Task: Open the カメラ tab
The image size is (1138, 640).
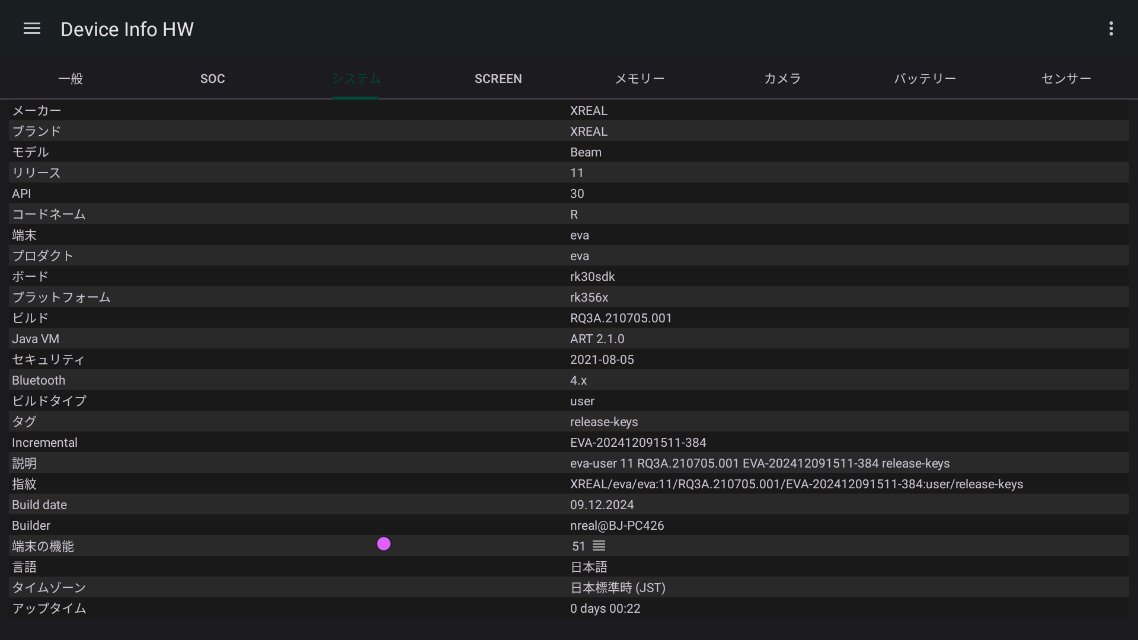Action: (782, 79)
